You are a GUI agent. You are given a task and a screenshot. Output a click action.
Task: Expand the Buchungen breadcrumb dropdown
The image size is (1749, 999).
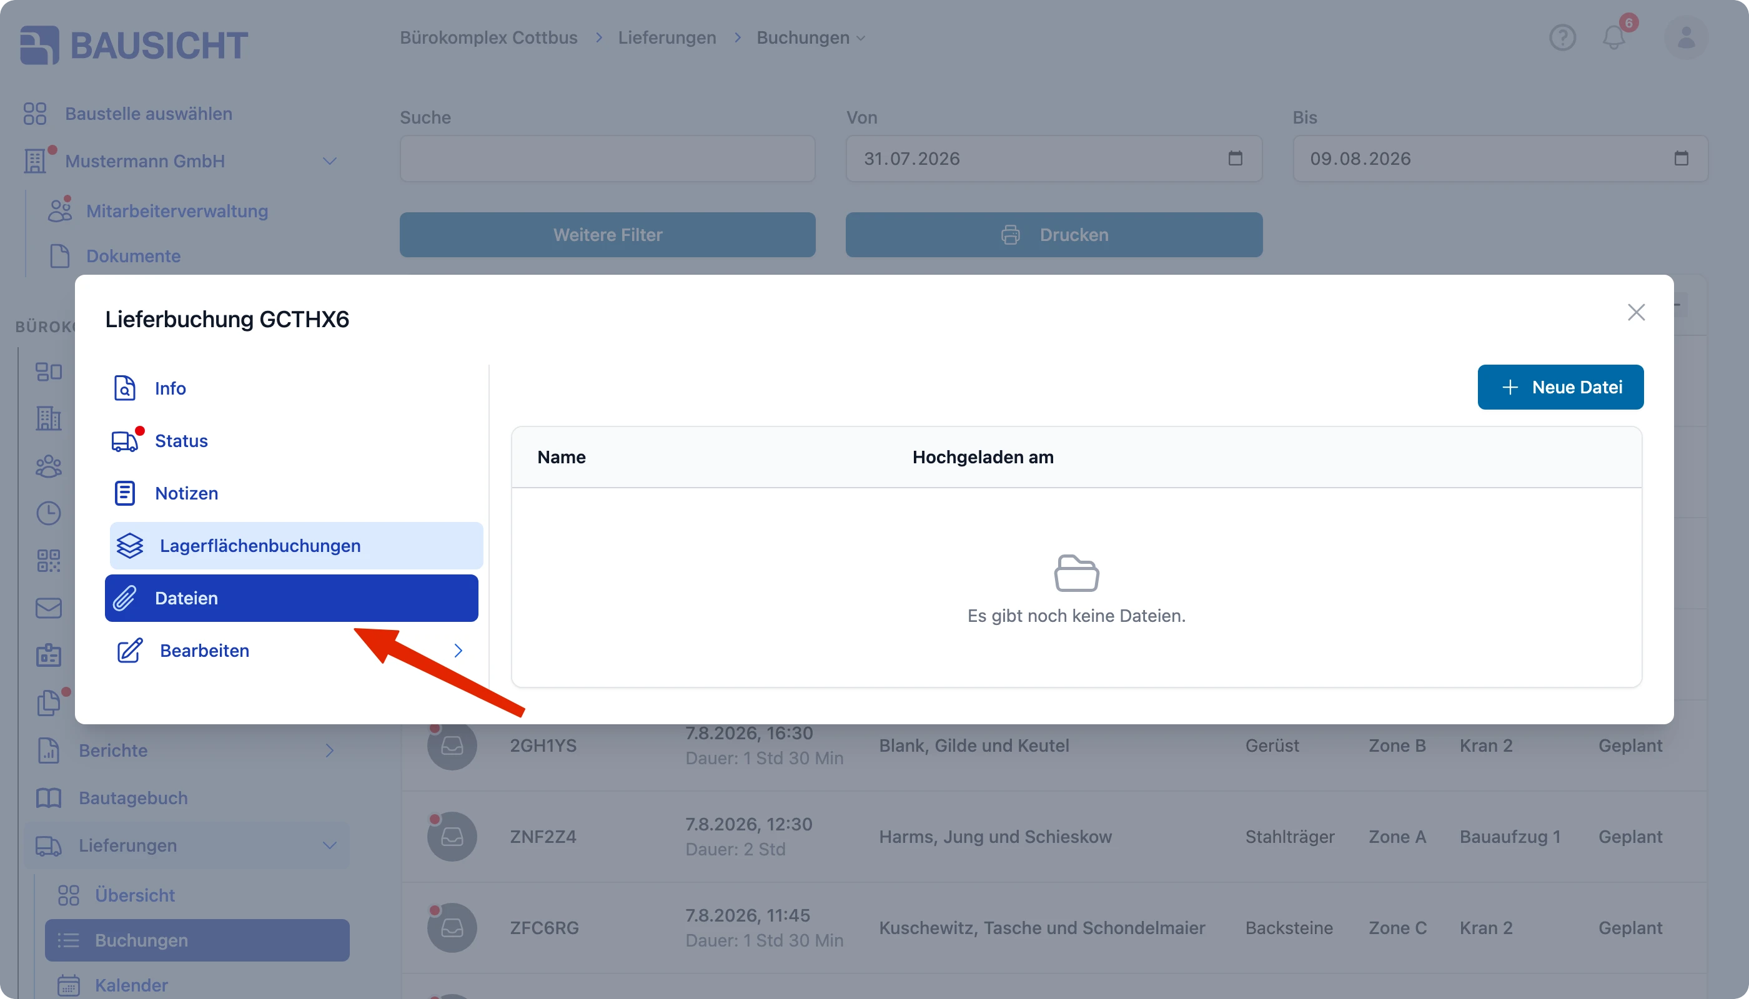[861, 39]
